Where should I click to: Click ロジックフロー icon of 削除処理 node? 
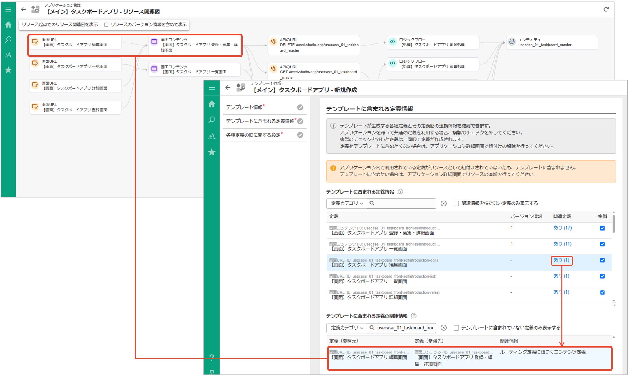click(392, 42)
